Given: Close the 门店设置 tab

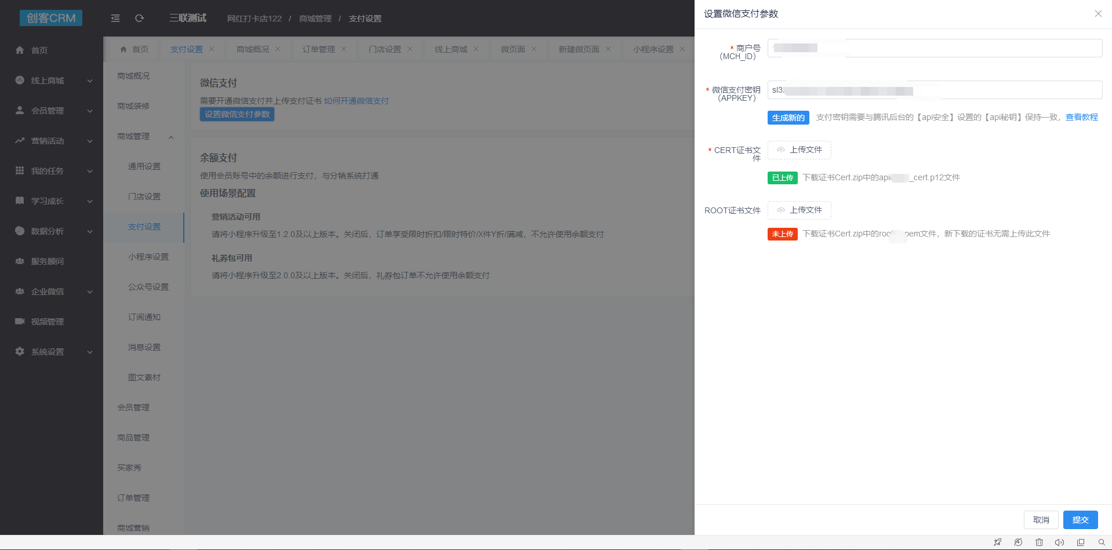Looking at the screenshot, I should [x=410, y=49].
